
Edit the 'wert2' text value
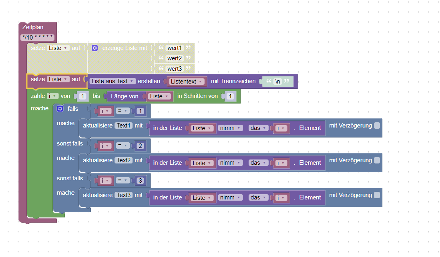coord(175,58)
